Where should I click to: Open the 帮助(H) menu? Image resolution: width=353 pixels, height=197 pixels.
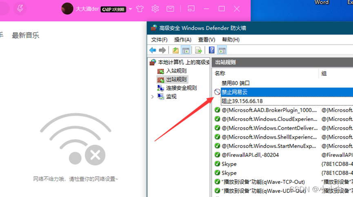[231, 40]
